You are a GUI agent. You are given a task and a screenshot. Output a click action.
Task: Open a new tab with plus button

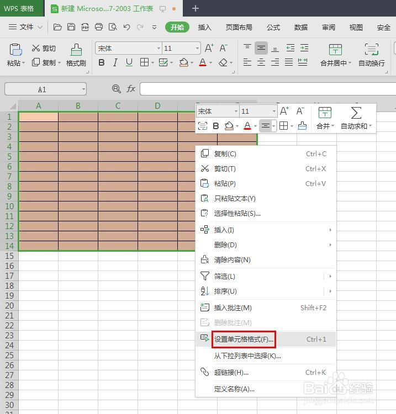click(x=195, y=8)
